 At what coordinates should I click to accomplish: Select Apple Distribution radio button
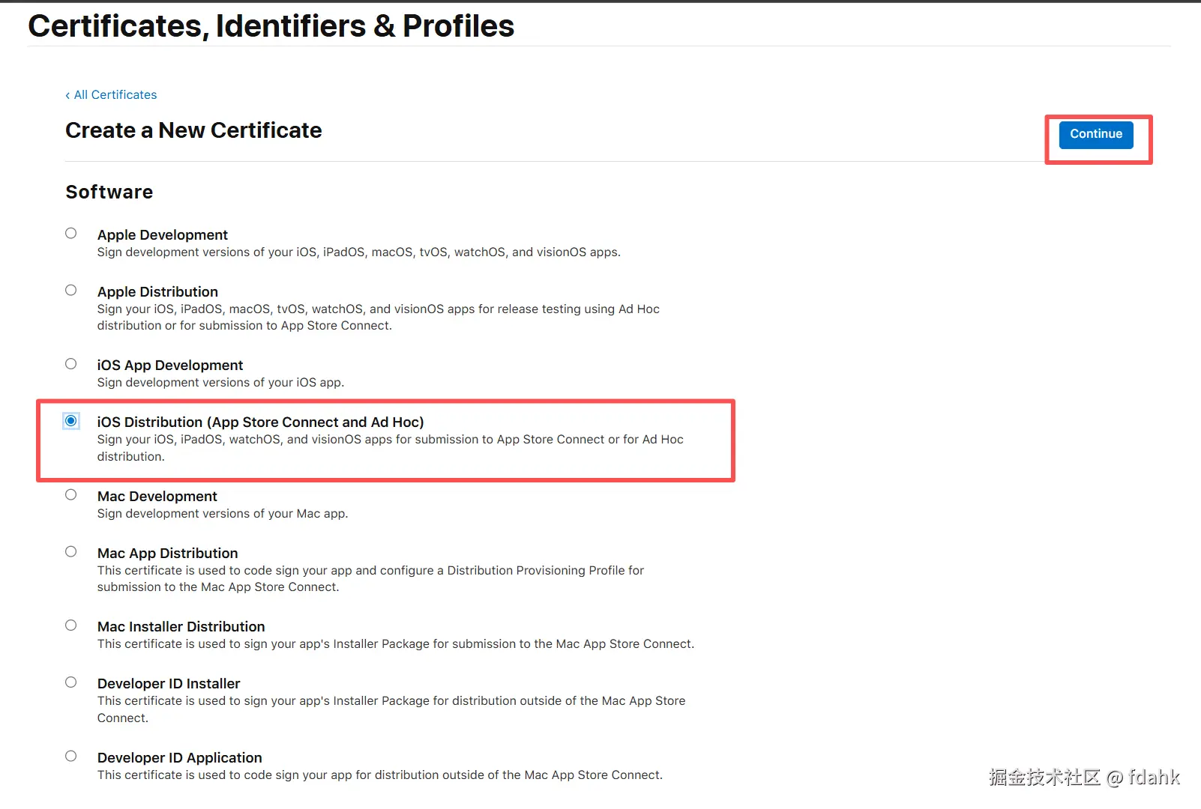[70, 290]
